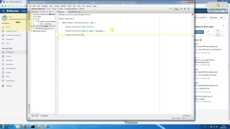Screen dimensions: 230x129
Task: Collapse the src folder node
Action: coord(34,19)
